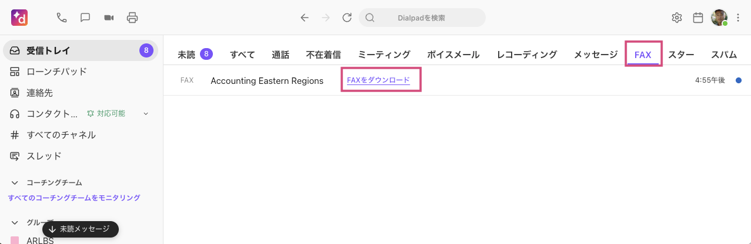The height and width of the screenshot is (244, 751).
Task: Open settings via the gear icon
Action: [677, 18]
